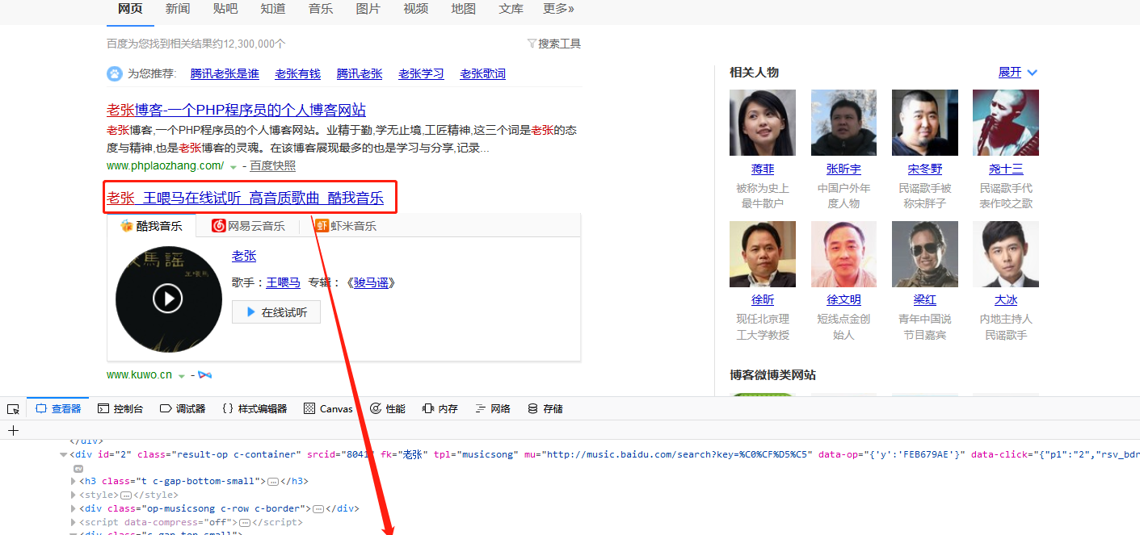Open the 老张博客 PHP程序员 result title
This screenshot has width=1140, height=535.
pos(236,110)
